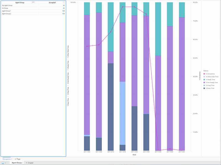Screen dimensions: 221x165
Task: Select the Agent Group chapter tab
Action: (16, 163)
